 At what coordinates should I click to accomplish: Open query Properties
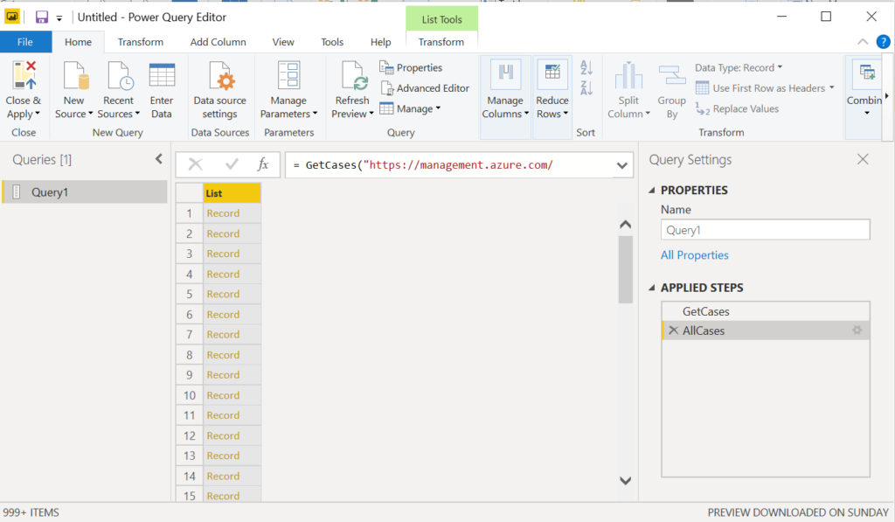coord(411,67)
